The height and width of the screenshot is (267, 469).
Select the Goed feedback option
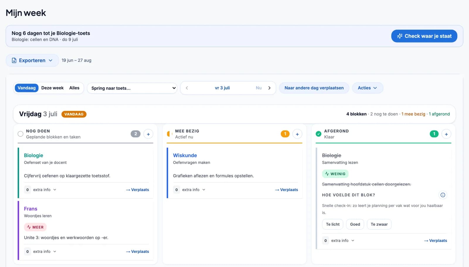click(355, 224)
